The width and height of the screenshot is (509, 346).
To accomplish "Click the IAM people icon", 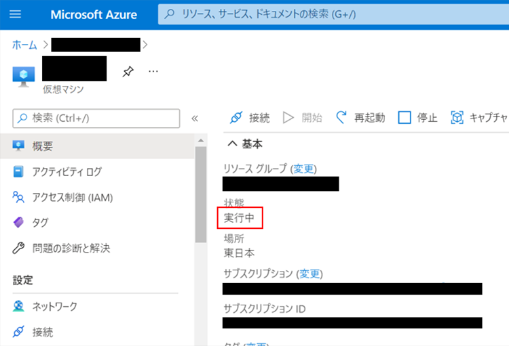I will (x=18, y=197).
